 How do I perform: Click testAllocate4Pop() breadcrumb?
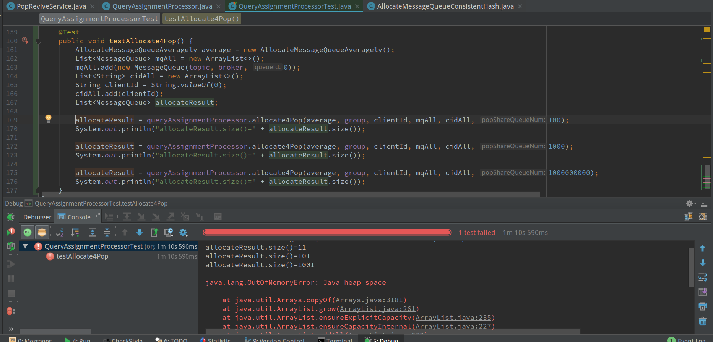click(x=201, y=19)
